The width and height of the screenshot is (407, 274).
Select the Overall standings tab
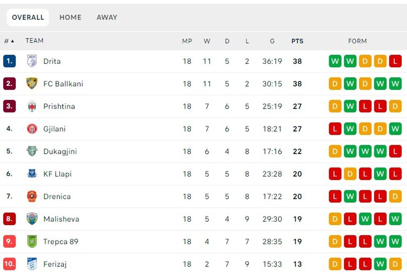pyautogui.click(x=28, y=17)
